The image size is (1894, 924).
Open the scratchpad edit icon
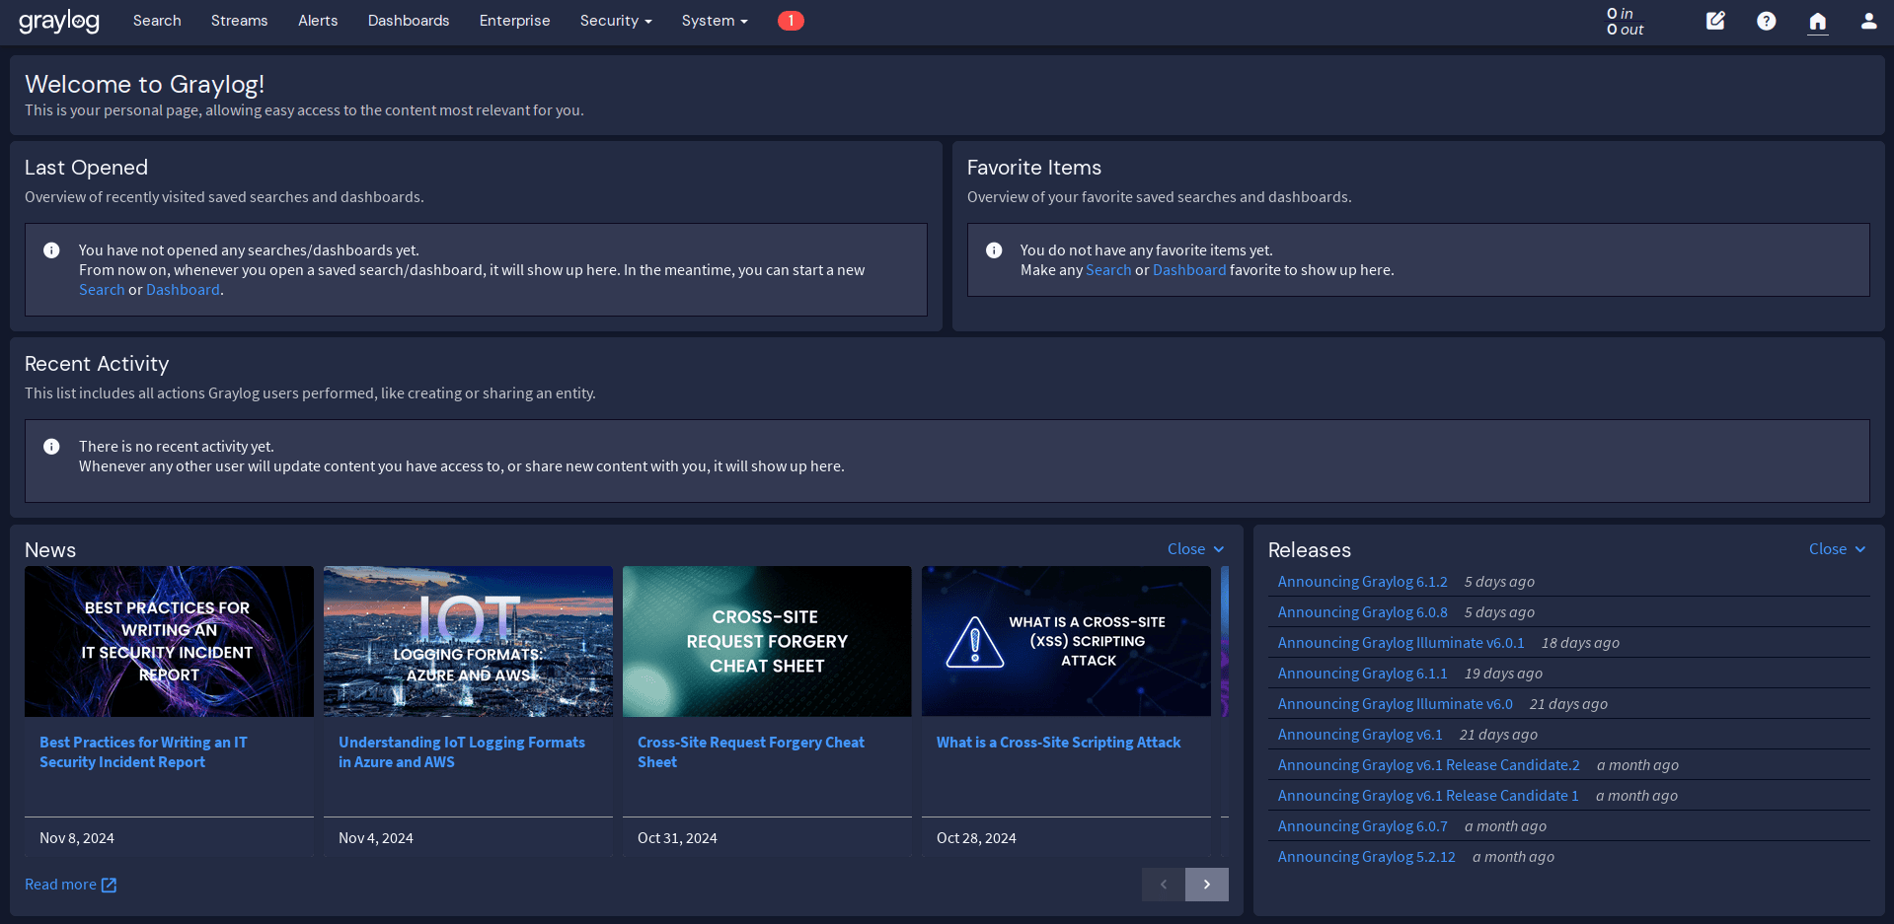click(x=1715, y=21)
